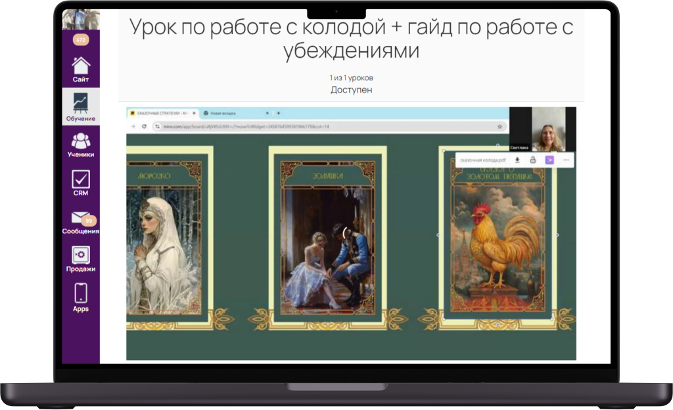
Task: Click the 99 messages badge
Action: click(89, 221)
